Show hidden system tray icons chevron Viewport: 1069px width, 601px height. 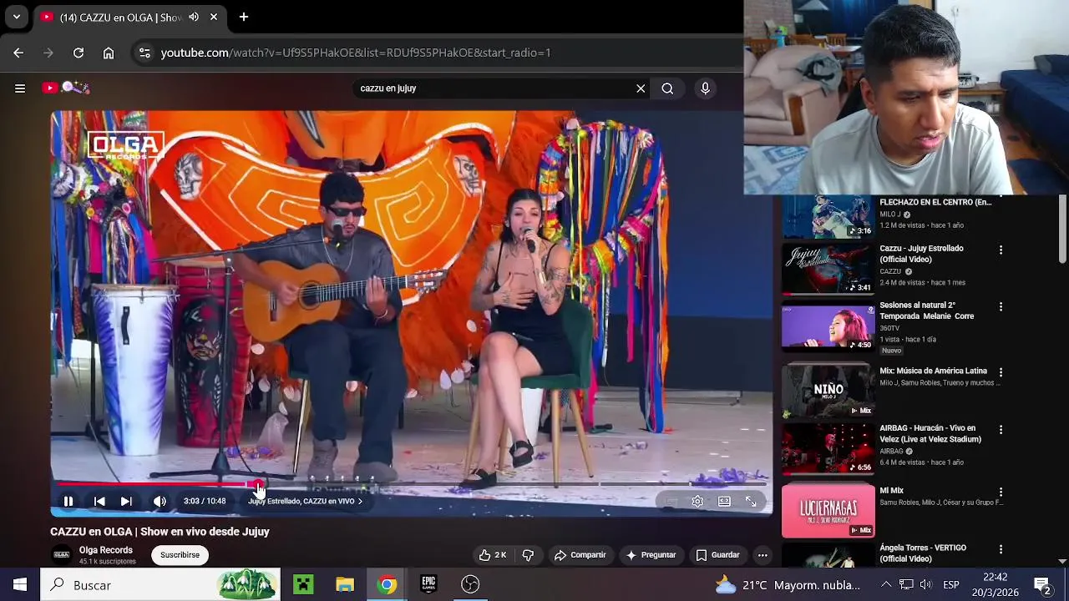886,585
